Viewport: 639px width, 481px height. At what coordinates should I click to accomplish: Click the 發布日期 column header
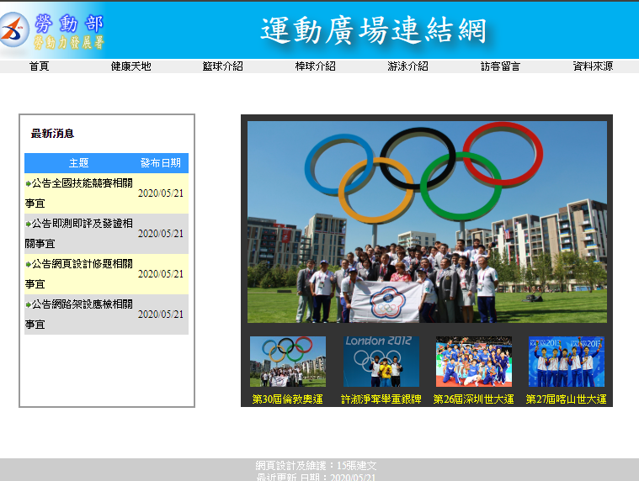[x=161, y=163]
